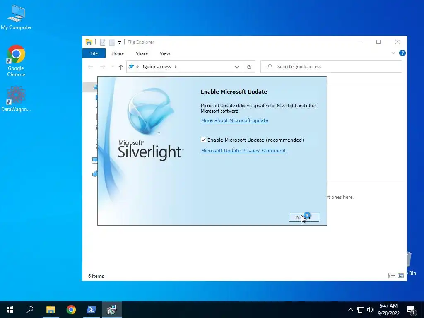Close the File Explorer window
The image size is (424, 318).
[x=397, y=42]
